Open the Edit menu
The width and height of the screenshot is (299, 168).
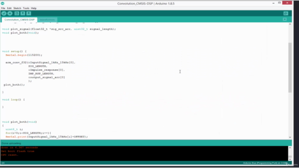[9, 8]
